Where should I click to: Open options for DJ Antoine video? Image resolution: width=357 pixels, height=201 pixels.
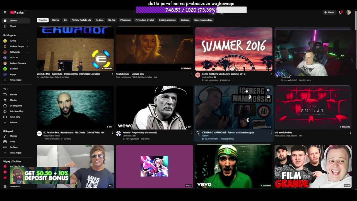coord(113,133)
